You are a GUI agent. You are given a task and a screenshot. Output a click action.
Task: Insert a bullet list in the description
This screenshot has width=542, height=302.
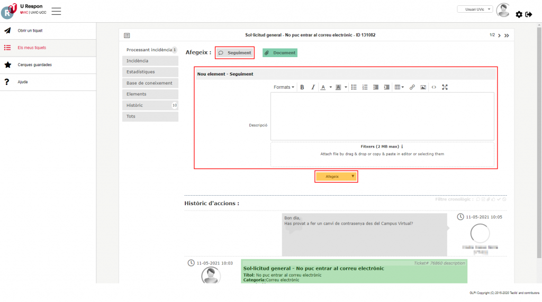354,87
